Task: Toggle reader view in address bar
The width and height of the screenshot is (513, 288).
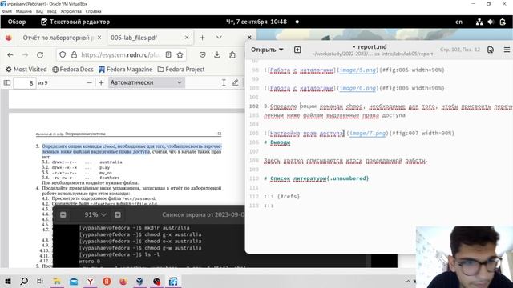Action: (x=168, y=55)
